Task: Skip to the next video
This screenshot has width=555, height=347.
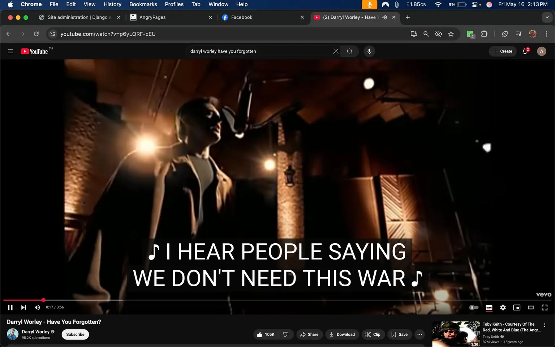Action: [23, 307]
